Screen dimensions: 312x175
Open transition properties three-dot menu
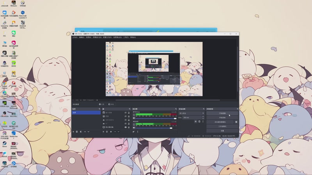tap(203, 121)
